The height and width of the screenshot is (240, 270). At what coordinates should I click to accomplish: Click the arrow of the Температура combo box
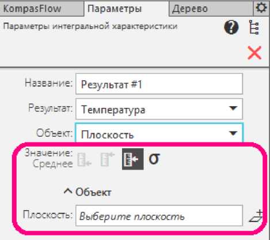click(x=233, y=108)
